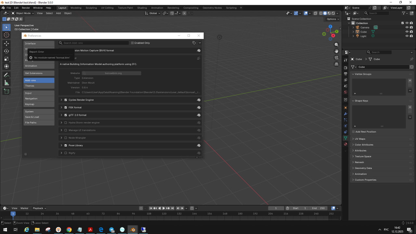Viewport: 416px width, 234px height.
Task: Click the Search Add-ons field
Action: [x=93, y=43]
